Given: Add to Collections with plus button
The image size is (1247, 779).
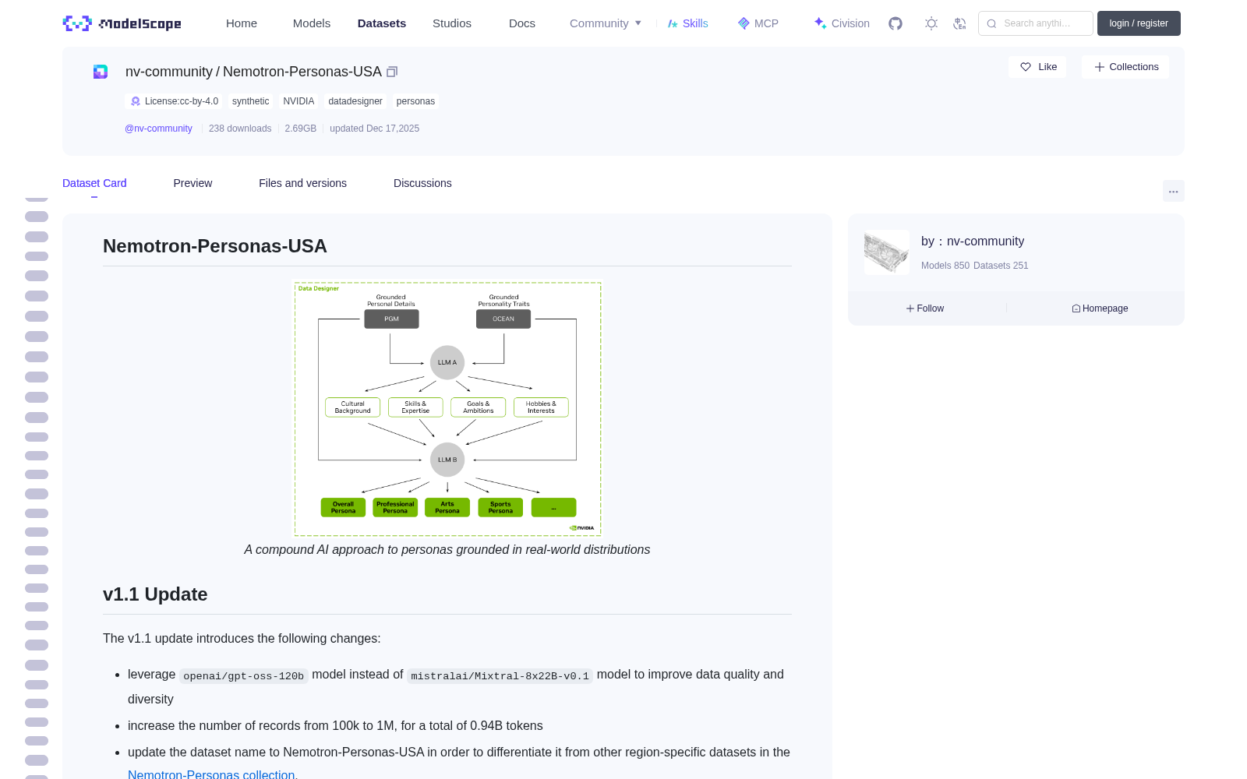Looking at the screenshot, I should pyautogui.click(x=1125, y=67).
